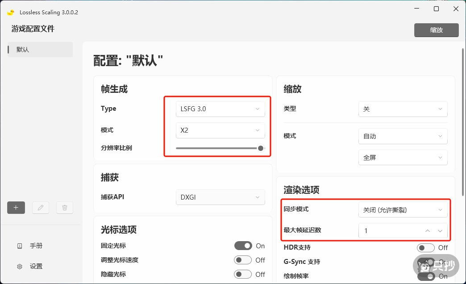The width and height of the screenshot is (466, 284).
Task: Click the book icon next to 手册
Action: point(19,245)
